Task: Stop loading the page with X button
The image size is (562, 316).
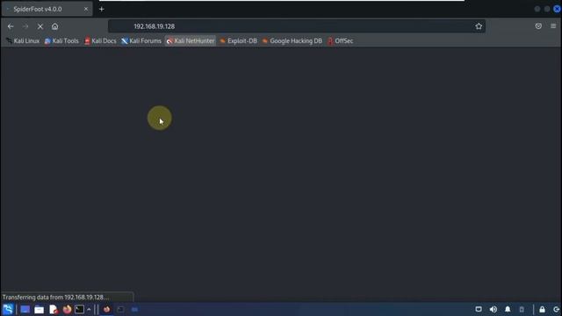Action: (x=40, y=26)
